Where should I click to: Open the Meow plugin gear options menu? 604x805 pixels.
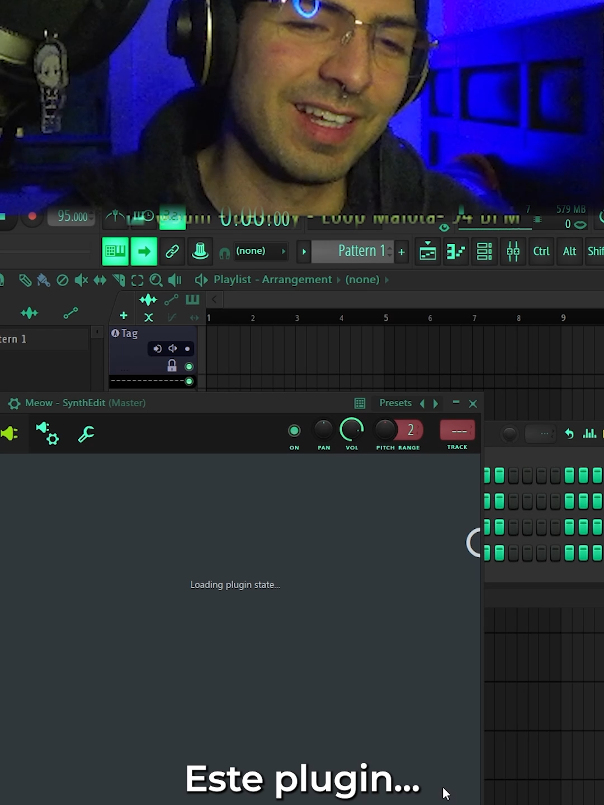tap(14, 403)
